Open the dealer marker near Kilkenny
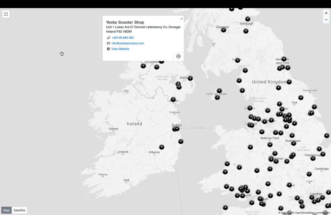 162,147
